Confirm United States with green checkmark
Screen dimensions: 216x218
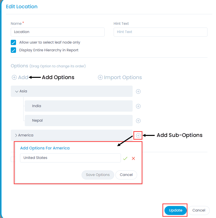[x=125, y=158]
